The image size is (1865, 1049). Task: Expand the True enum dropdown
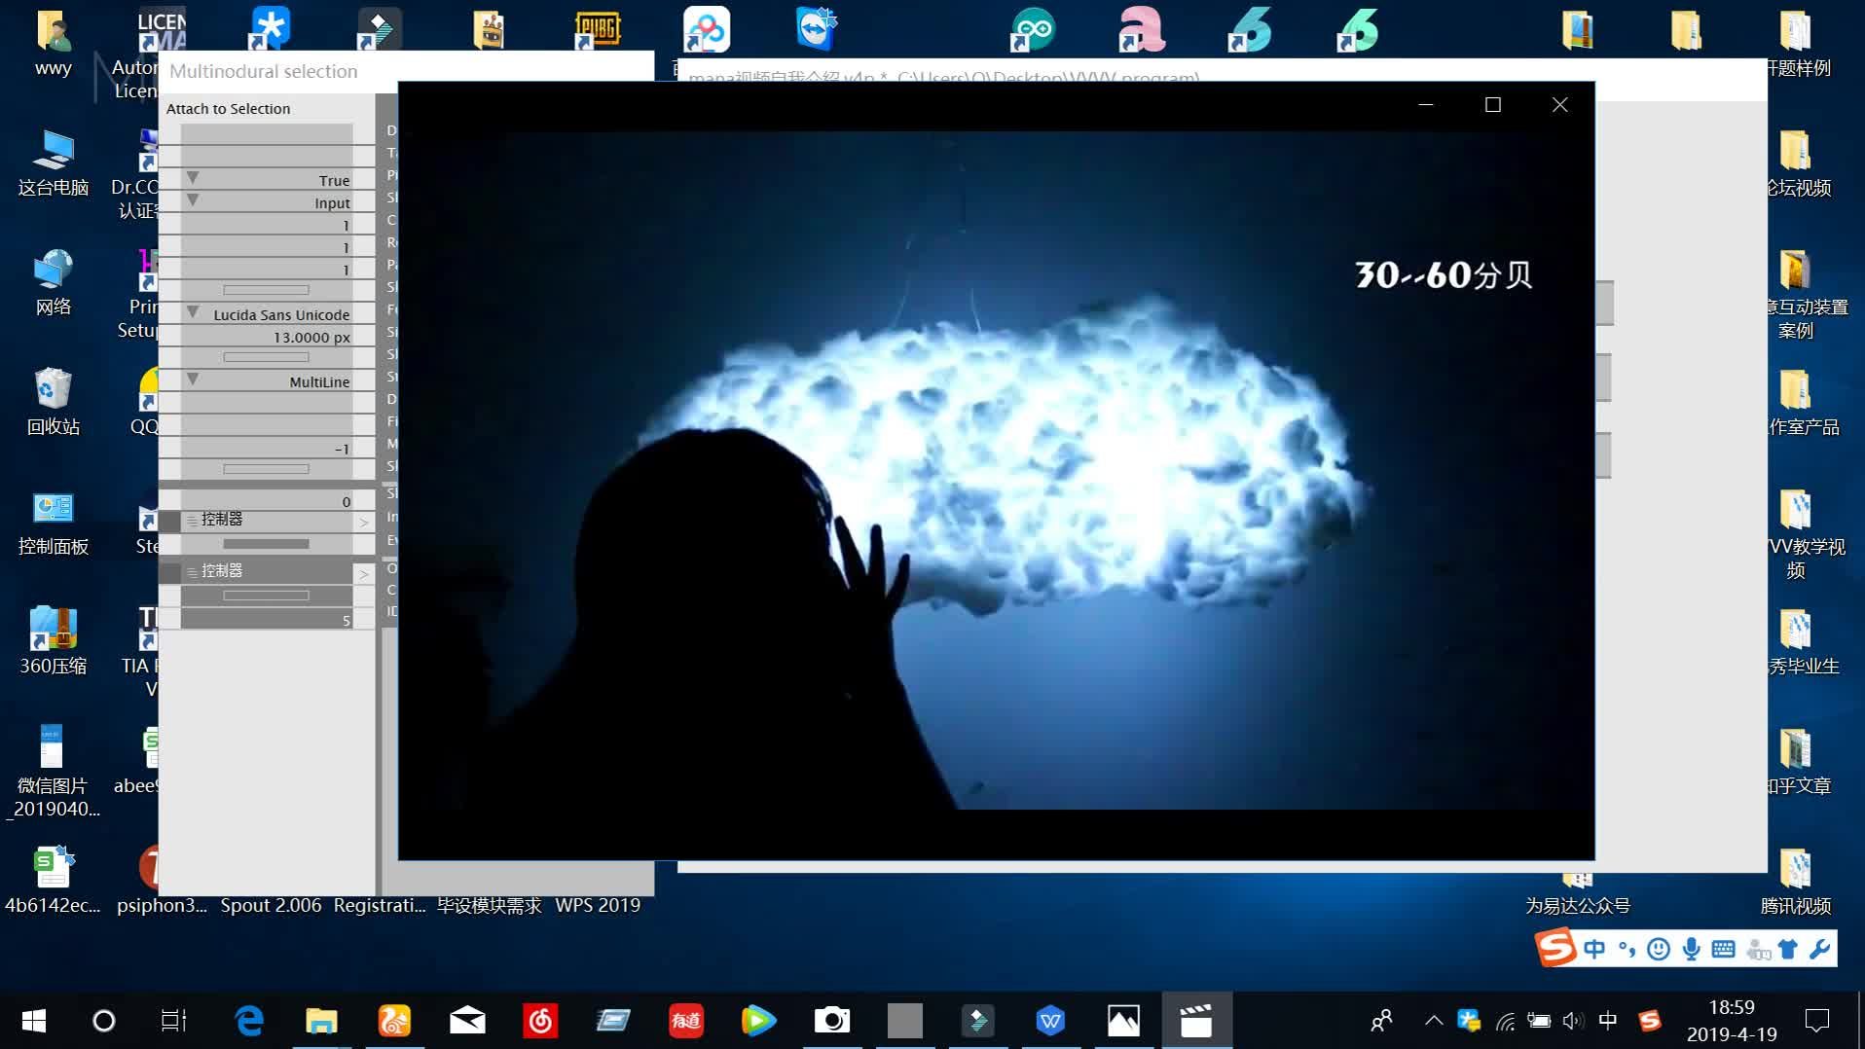click(193, 179)
